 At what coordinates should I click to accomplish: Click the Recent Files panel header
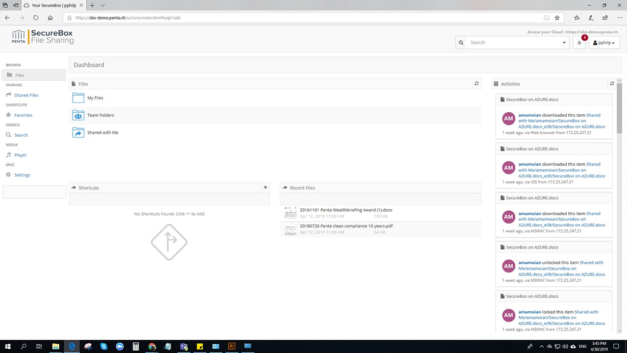tap(380, 188)
